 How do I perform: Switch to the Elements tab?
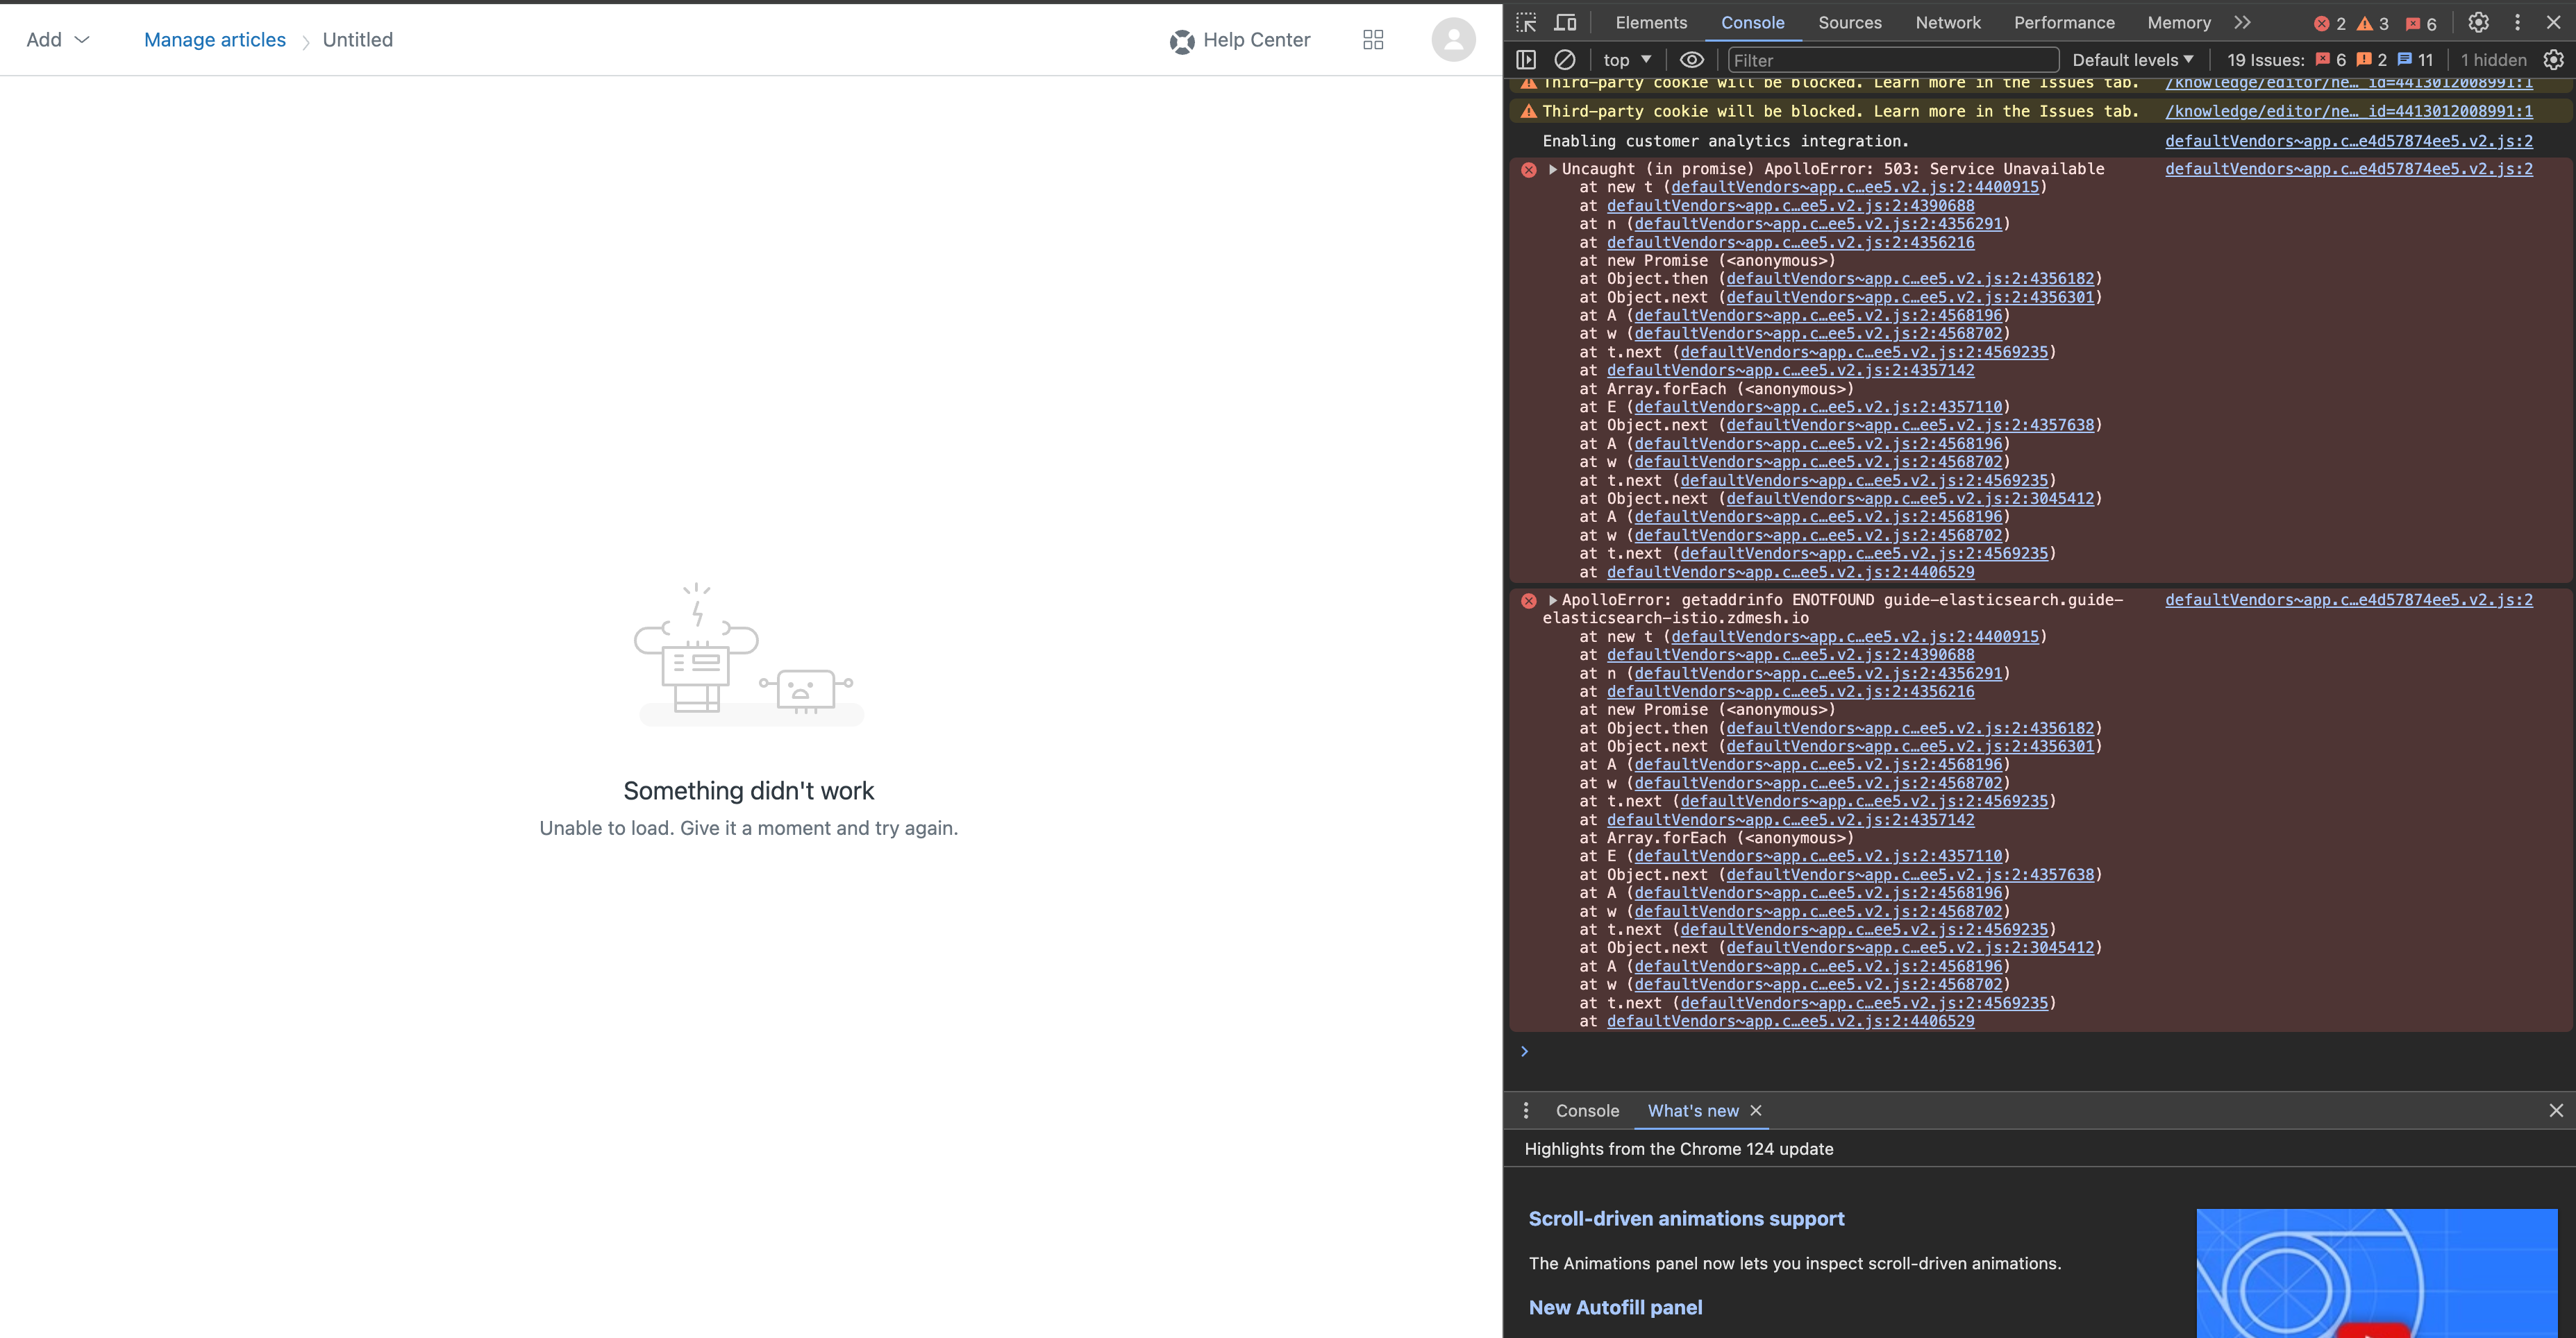click(1650, 22)
